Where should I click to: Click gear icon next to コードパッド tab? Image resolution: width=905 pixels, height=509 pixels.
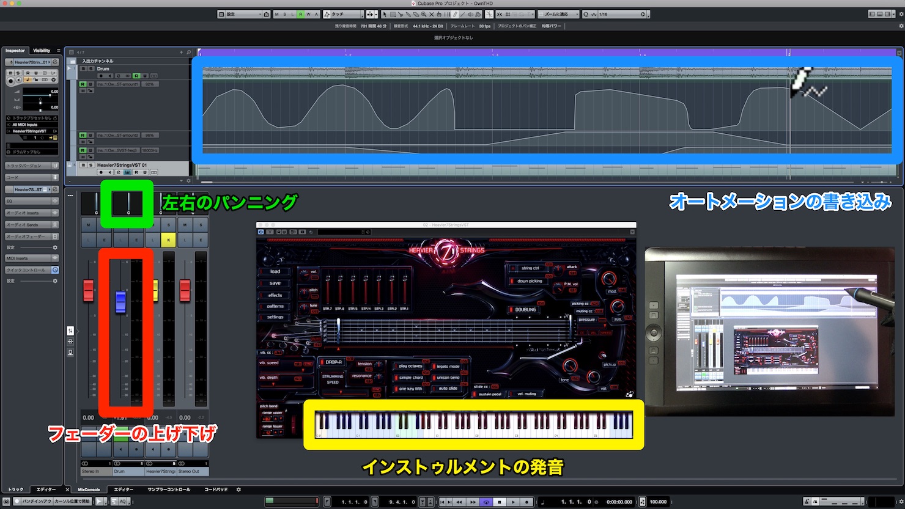238,489
